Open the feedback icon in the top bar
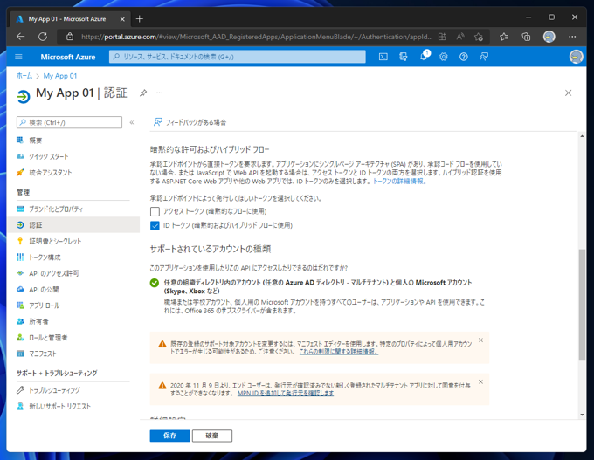594x460 pixels. click(483, 57)
